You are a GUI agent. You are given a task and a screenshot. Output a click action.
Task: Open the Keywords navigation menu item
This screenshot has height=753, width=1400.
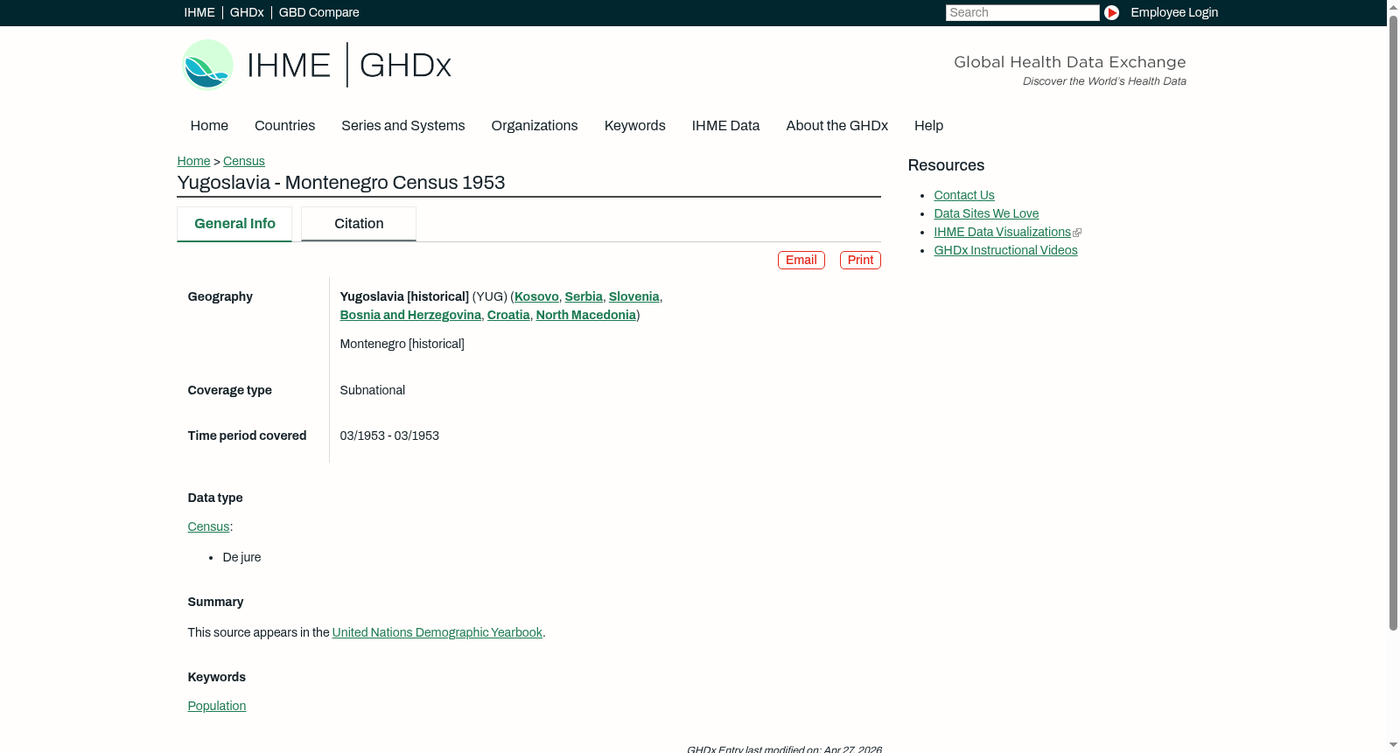[x=635, y=126]
